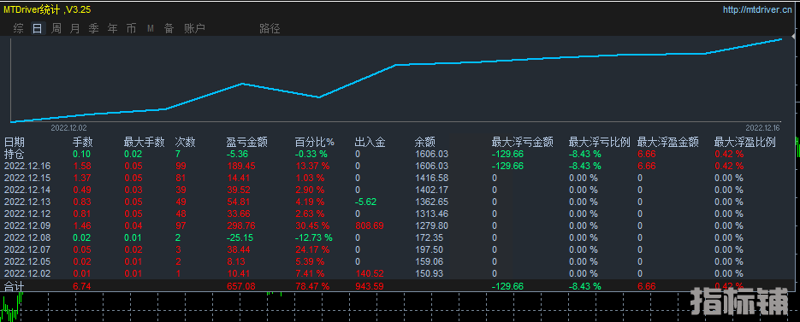
Task: Switch to the 账户 account tab
Action: 194,28
